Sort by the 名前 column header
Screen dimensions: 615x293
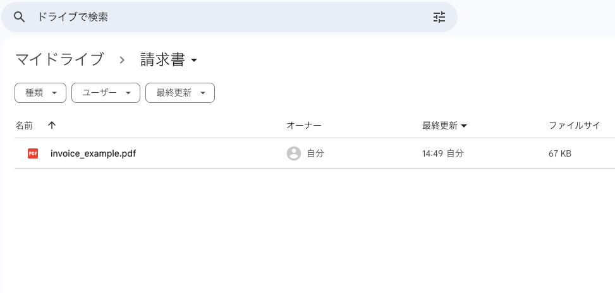24,126
